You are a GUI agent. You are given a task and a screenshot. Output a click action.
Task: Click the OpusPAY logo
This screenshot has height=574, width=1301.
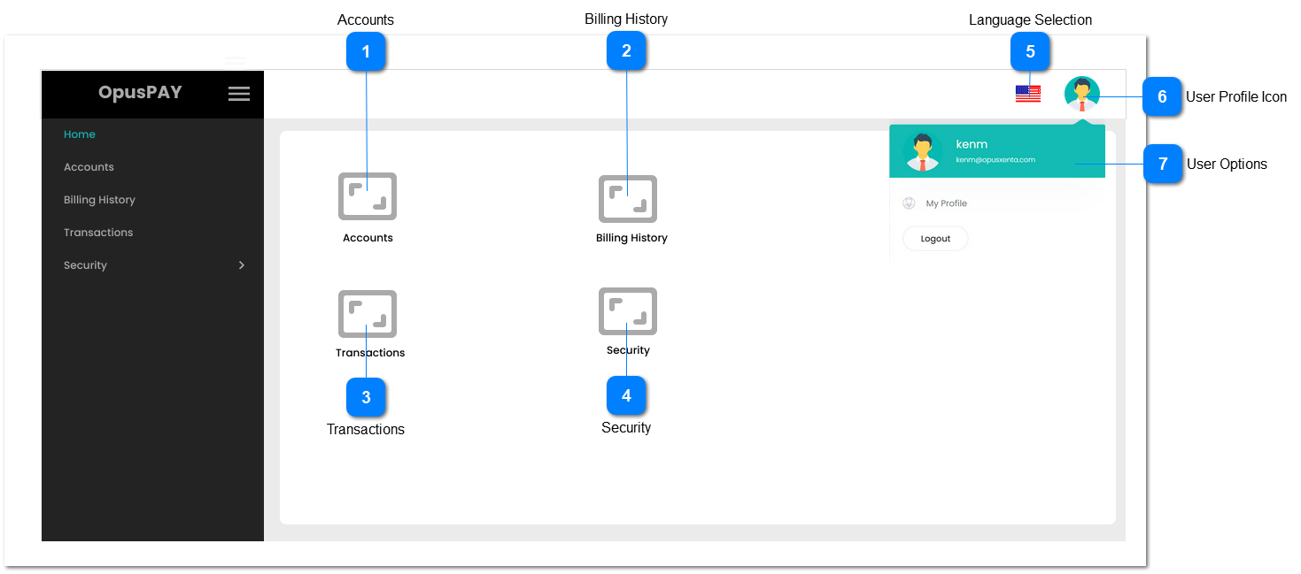coord(140,93)
